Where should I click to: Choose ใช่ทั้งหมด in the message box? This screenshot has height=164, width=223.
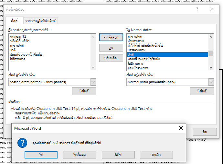point(79,155)
